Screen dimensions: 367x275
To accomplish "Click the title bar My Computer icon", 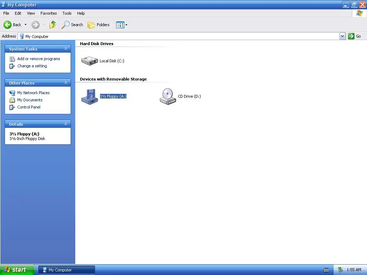I will (x=4, y=4).
